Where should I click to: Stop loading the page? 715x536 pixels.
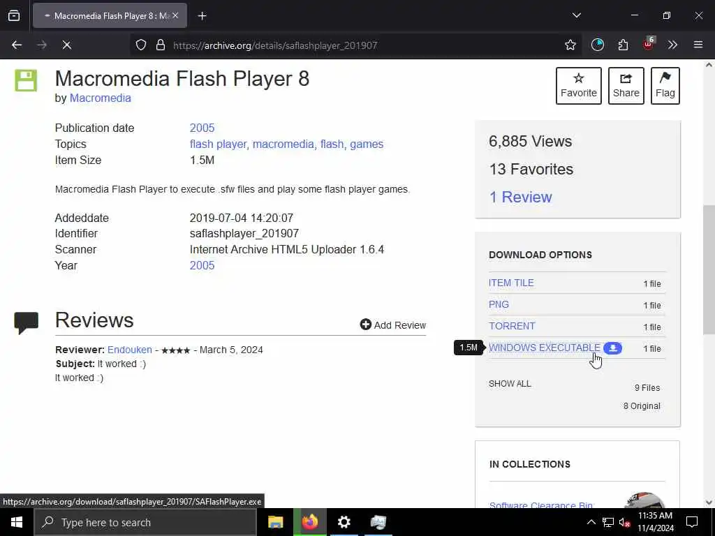pyautogui.click(x=66, y=45)
